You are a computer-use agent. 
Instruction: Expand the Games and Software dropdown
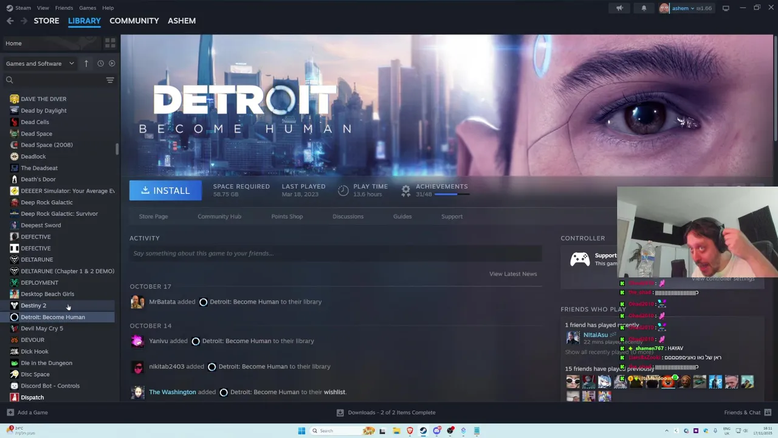pos(40,63)
